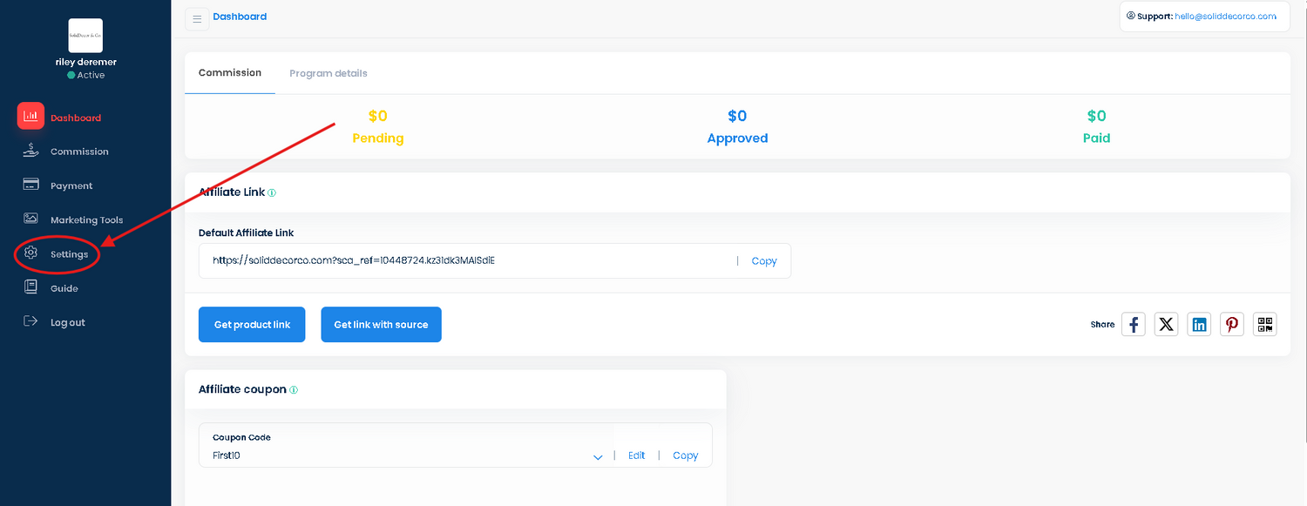Switch to the Program details tab
Image resolution: width=1307 pixels, height=506 pixels.
click(328, 73)
